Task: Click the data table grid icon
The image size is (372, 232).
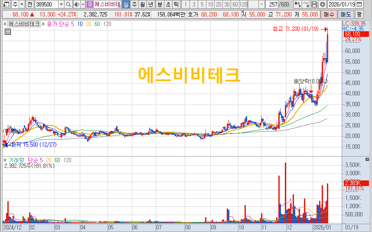Action: point(8,32)
